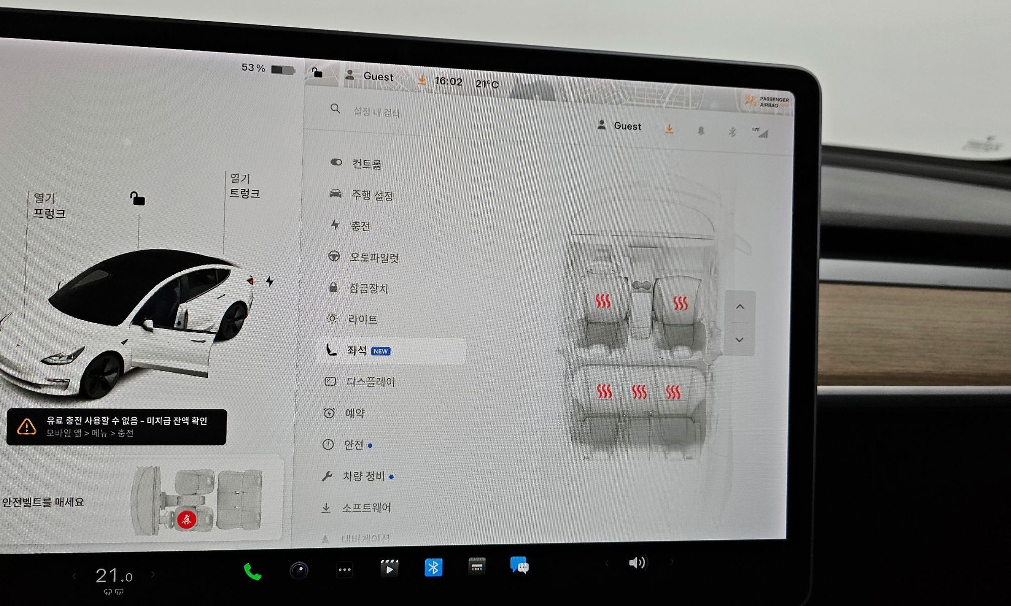Tap the volume speaker icon
The image size is (1011, 606).
pos(637,563)
